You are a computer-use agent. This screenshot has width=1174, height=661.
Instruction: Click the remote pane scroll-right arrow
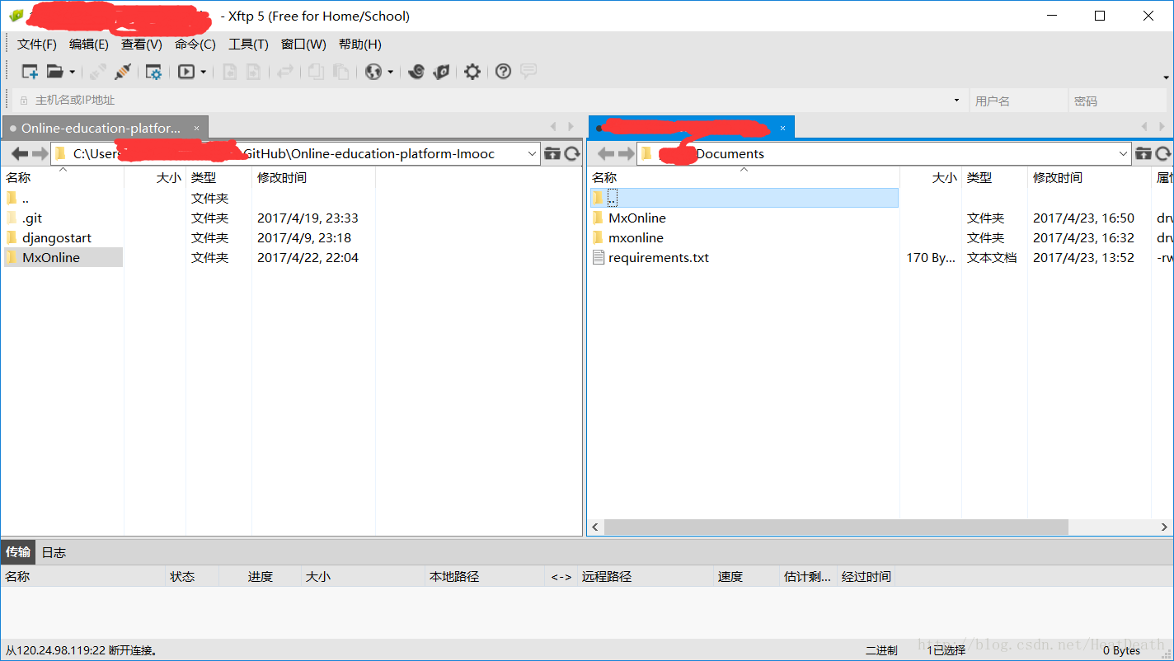coord(1165,527)
